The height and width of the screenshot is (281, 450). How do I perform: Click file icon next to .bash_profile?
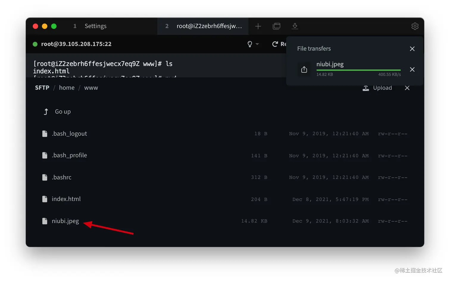click(x=45, y=156)
